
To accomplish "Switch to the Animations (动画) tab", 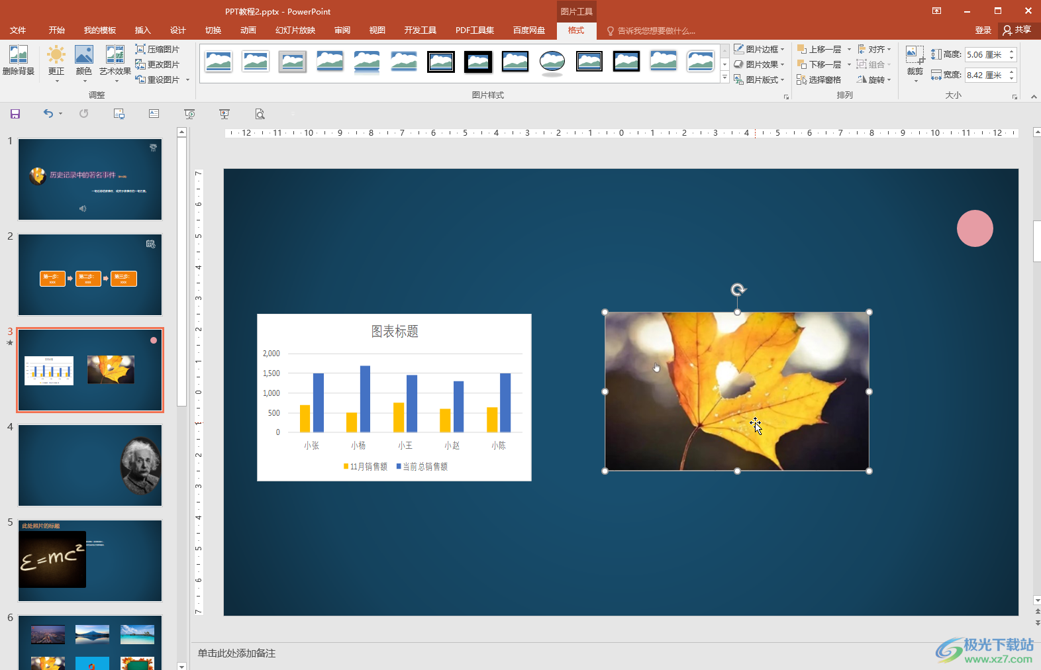I will coord(248,30).
